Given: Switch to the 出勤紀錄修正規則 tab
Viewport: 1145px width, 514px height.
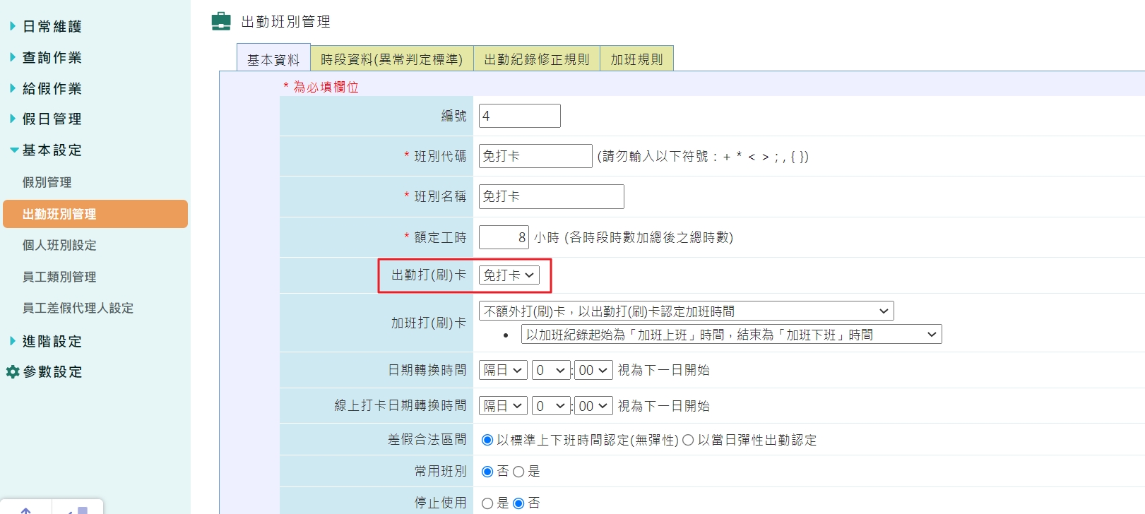Looking at the screenshot, I should [x=537, y=59].
